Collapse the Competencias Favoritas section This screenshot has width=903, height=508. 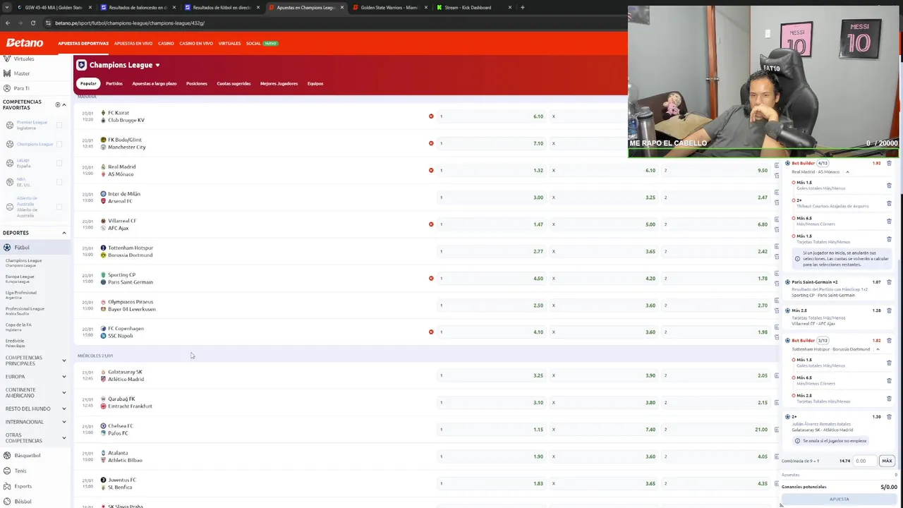(x=63, y=104)
